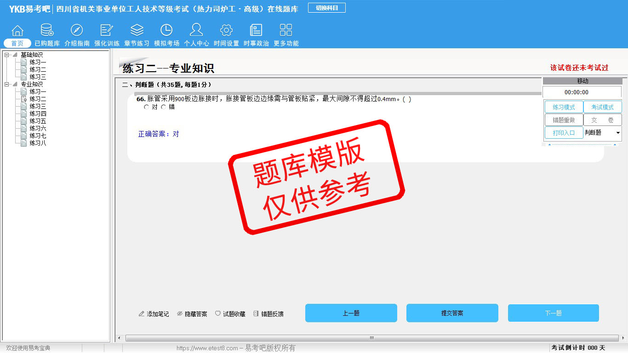The height and width of the screenshot is (353, 628).
Task: Open the 打印入口 button
Action: pos(564,133)
